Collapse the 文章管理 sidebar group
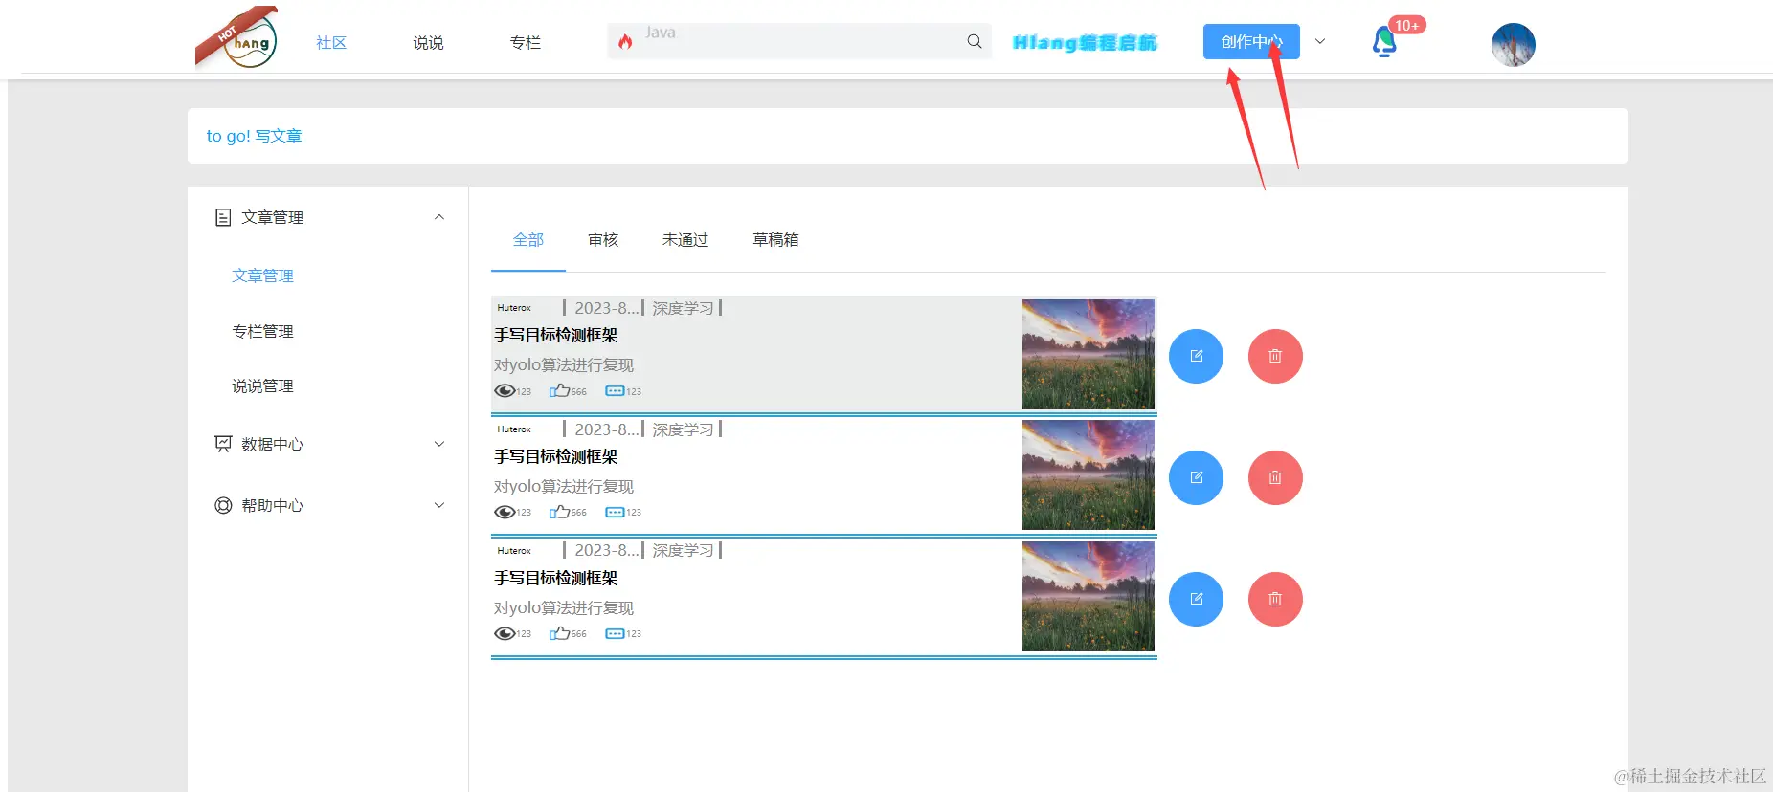 (439, 217)
